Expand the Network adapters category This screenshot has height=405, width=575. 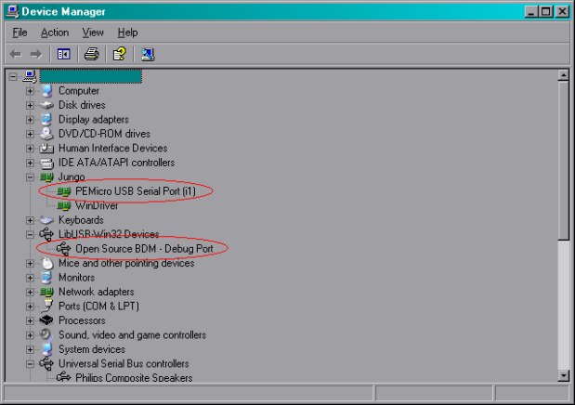pos(30,292)
